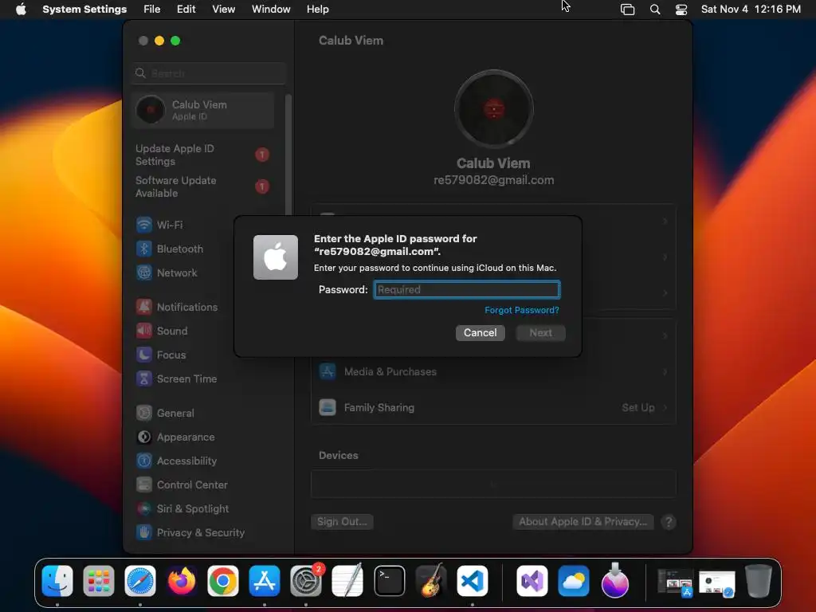Open the System Settings app menu
Image resolution: width=816 pixels, height=612 pixels.
pyautogui.click(x=84, y=9)
